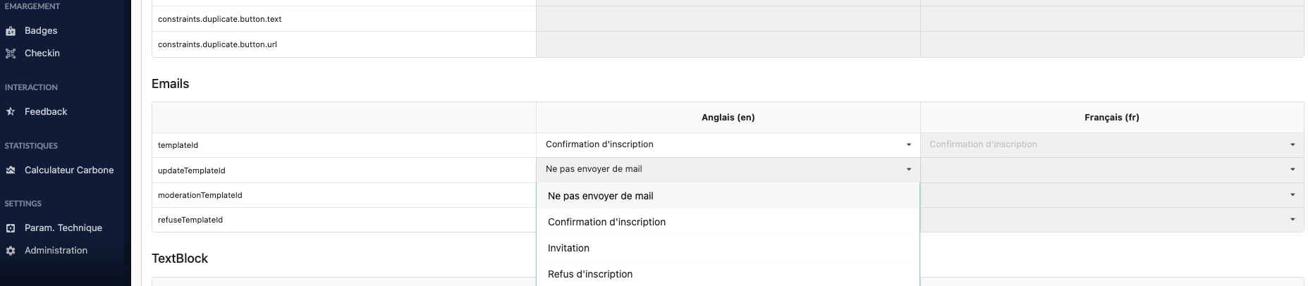Open the Checkin page link
Viewport: 1308px width, 286px height.
click(42, 54)
